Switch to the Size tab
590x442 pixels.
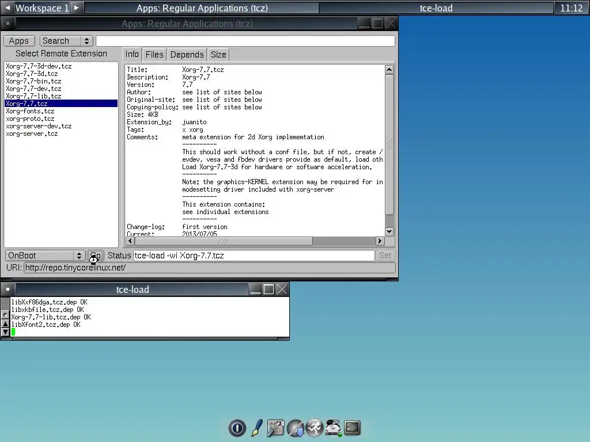click(x=218, y=55)
